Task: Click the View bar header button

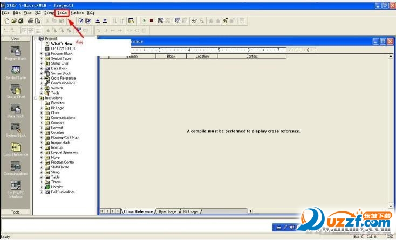Action: click(x=15, y=39)
